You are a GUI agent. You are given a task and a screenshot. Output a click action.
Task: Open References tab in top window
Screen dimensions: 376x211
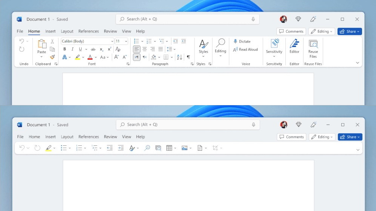pyautogui.click(x=88, y=31)
